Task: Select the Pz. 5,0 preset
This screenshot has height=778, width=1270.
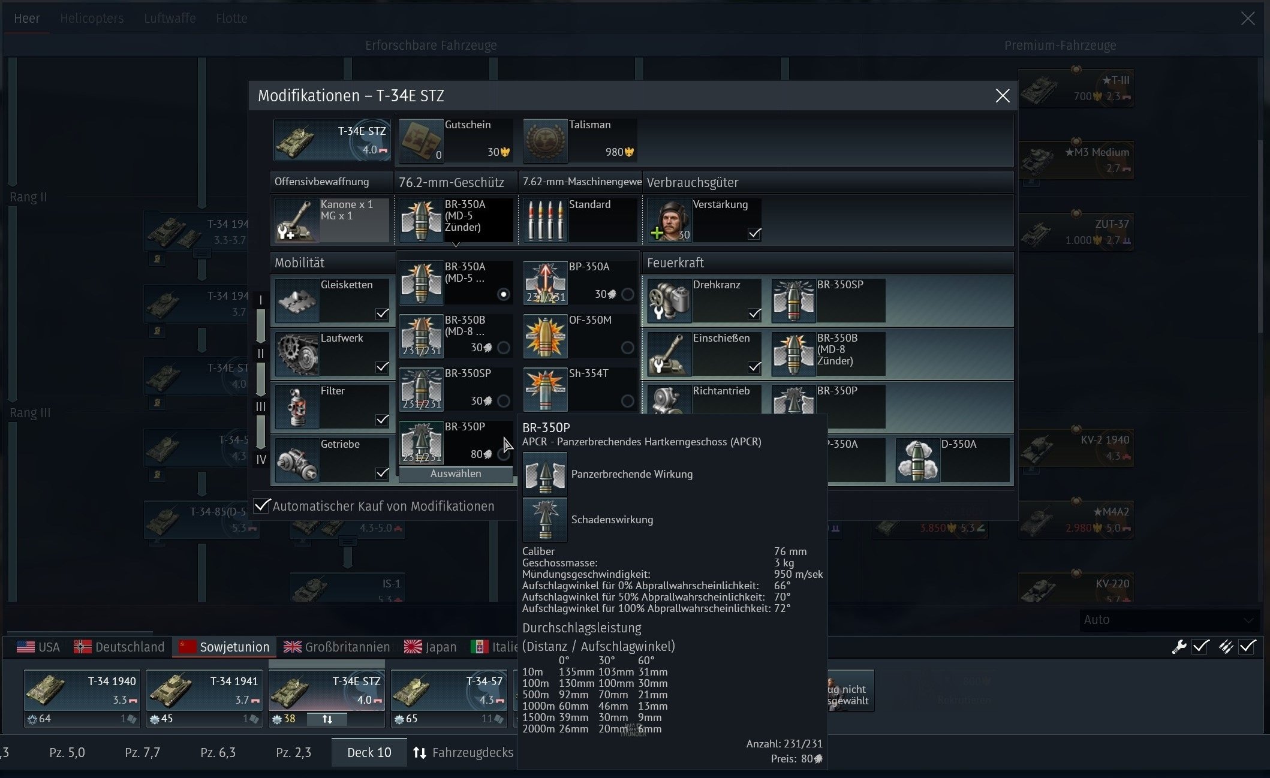Action: (67, 753)
